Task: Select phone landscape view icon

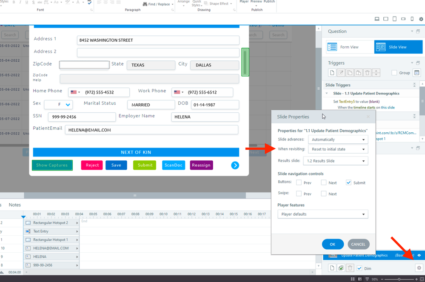Action: click(403, 19)
